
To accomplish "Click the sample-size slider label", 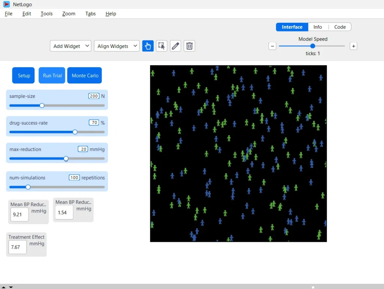I will [22, 96].
